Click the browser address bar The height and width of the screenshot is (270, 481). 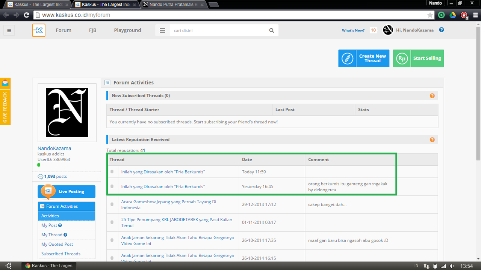click(x=233, y=15)
